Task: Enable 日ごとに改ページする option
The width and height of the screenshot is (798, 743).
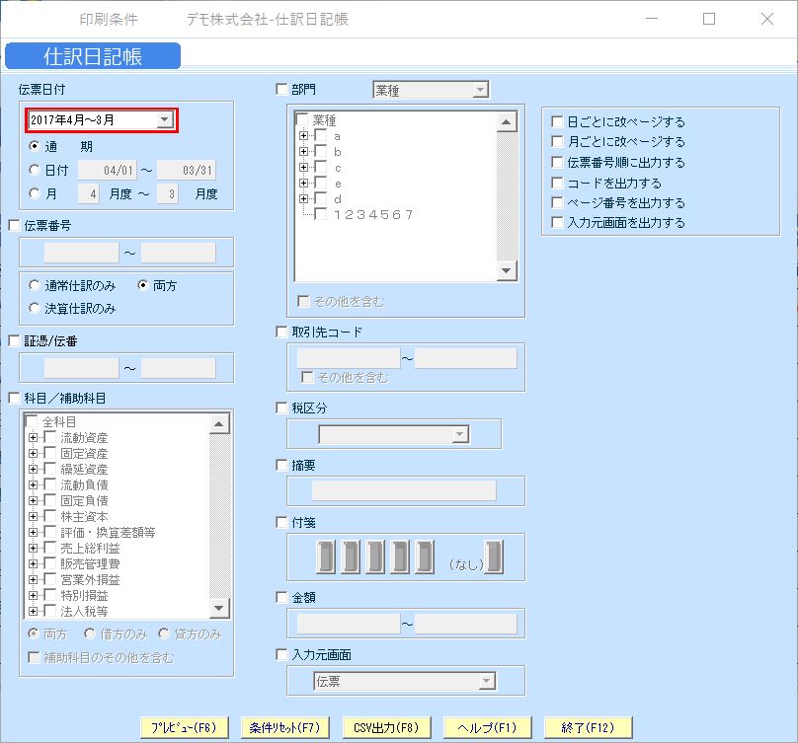Action: click(x=558, y=121)
